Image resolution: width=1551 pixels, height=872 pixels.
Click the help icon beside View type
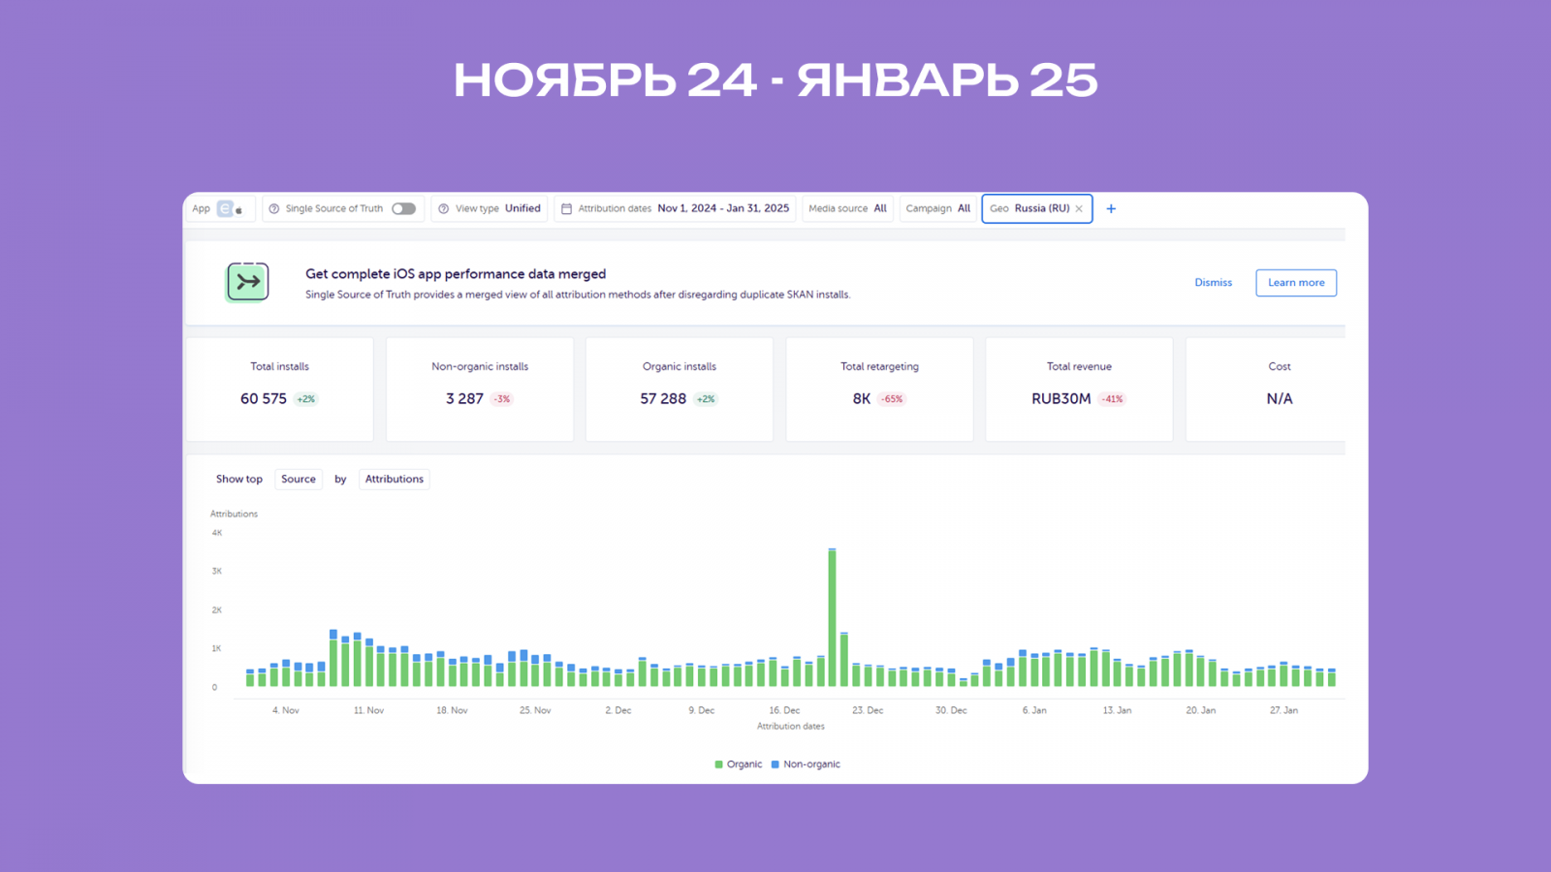(444, 208)
